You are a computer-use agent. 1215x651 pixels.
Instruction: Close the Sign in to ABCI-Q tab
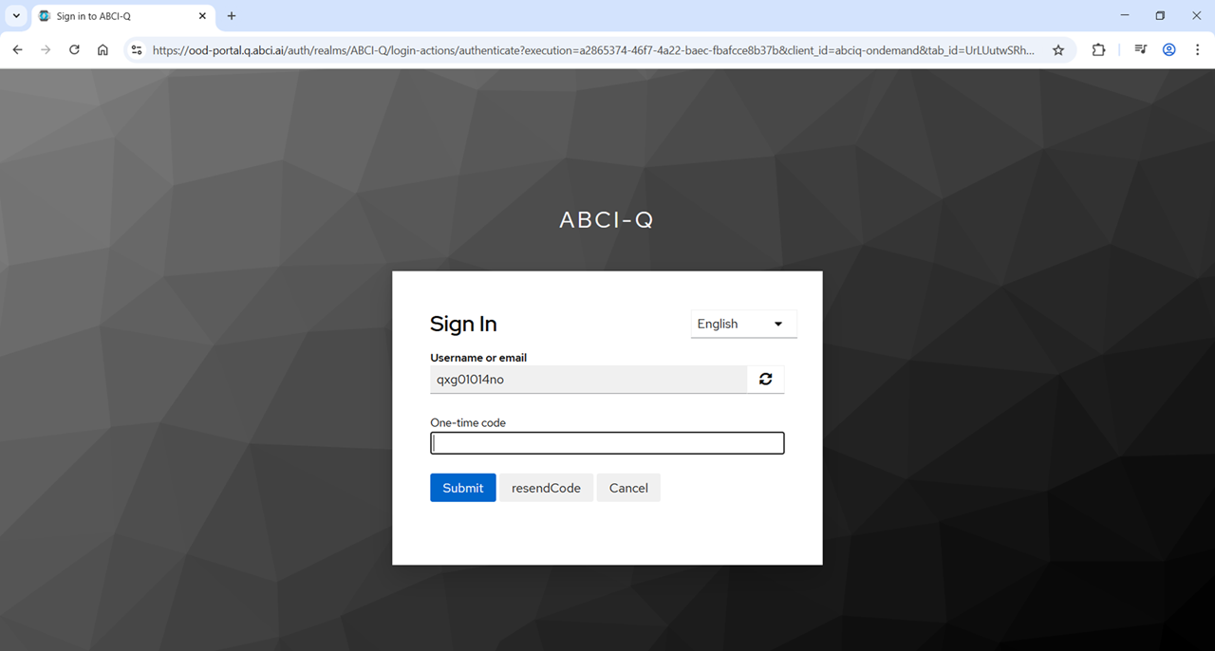[202, 16]
